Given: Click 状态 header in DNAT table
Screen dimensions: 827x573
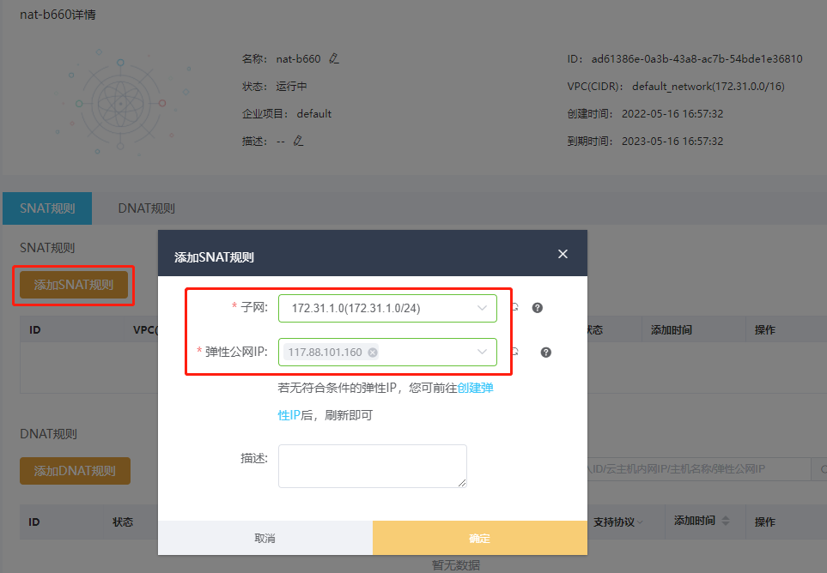Looking at the screenshot, I should coord(123,522).
